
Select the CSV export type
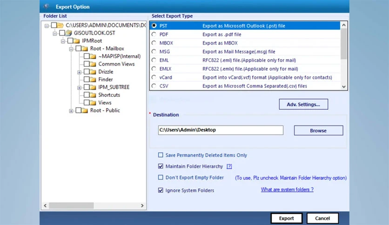tap(154, 86)
